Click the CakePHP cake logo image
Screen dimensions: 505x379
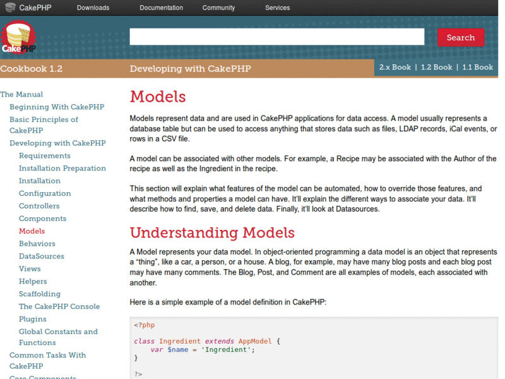pos(18,37)
